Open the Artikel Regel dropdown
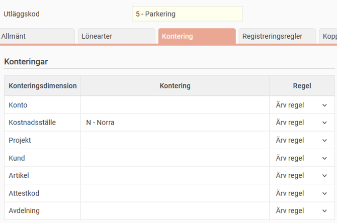The width and height of the screenshot is (337, 223). click(301, 176)
